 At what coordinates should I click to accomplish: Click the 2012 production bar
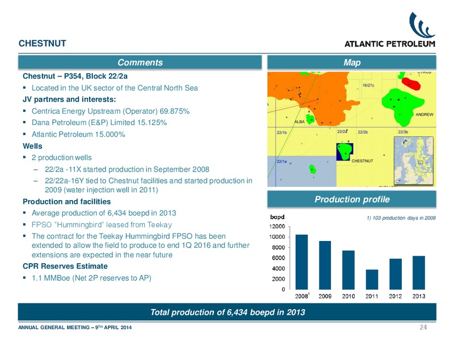396,274
